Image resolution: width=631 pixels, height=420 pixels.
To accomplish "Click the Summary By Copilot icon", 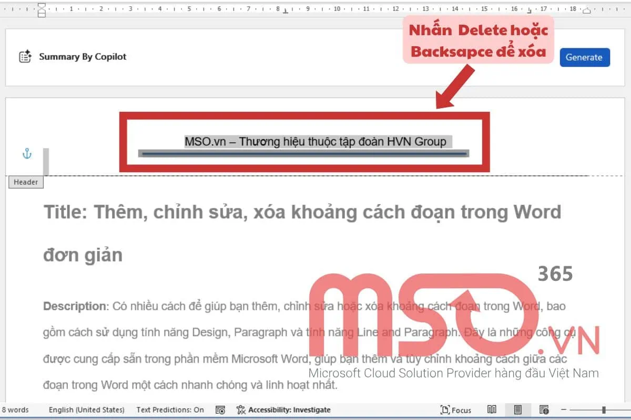I will (25, 57).
